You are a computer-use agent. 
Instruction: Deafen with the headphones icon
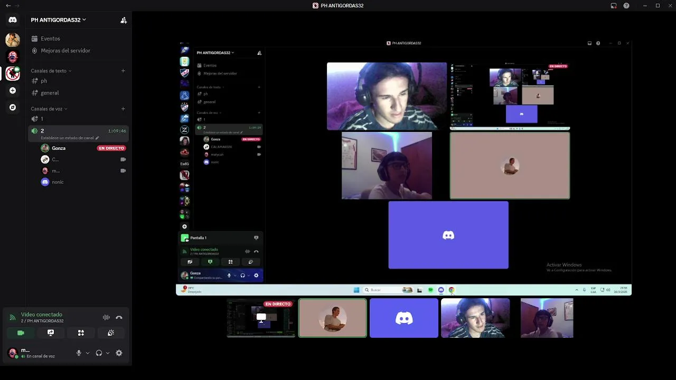click(x=99, y=353)
